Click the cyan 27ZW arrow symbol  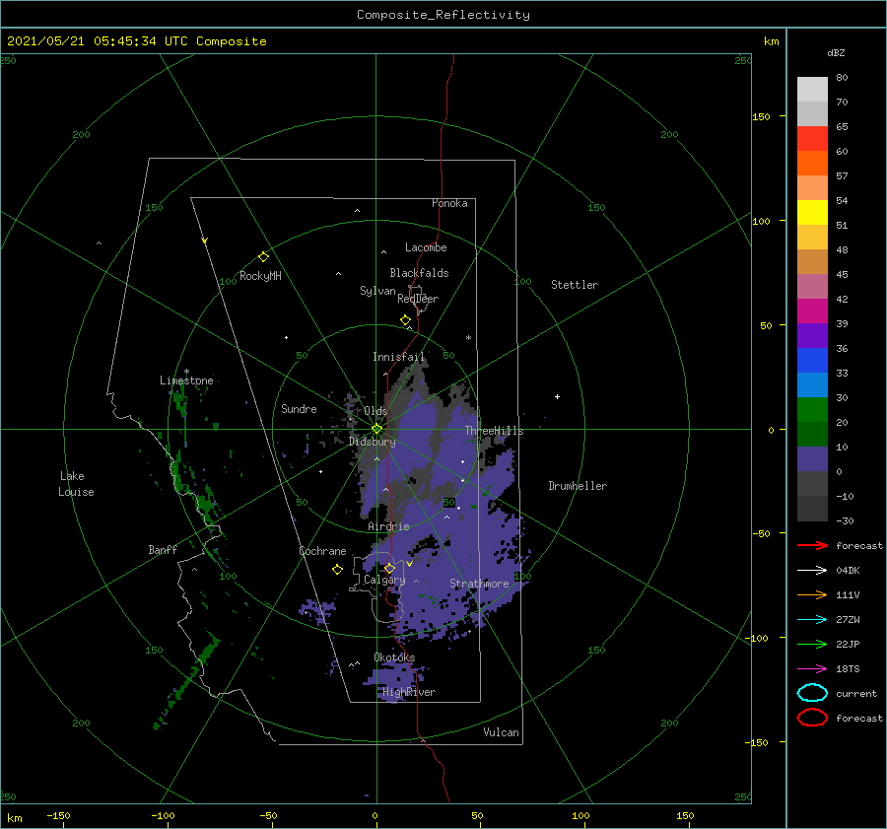[x=812, y=620]
